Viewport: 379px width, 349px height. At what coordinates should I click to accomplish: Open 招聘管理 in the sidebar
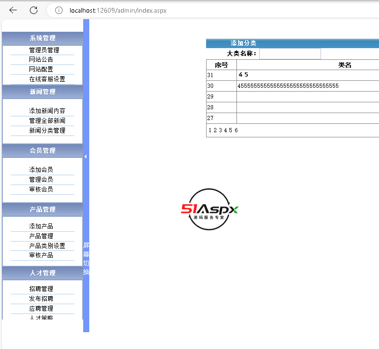tap(41, 289)
